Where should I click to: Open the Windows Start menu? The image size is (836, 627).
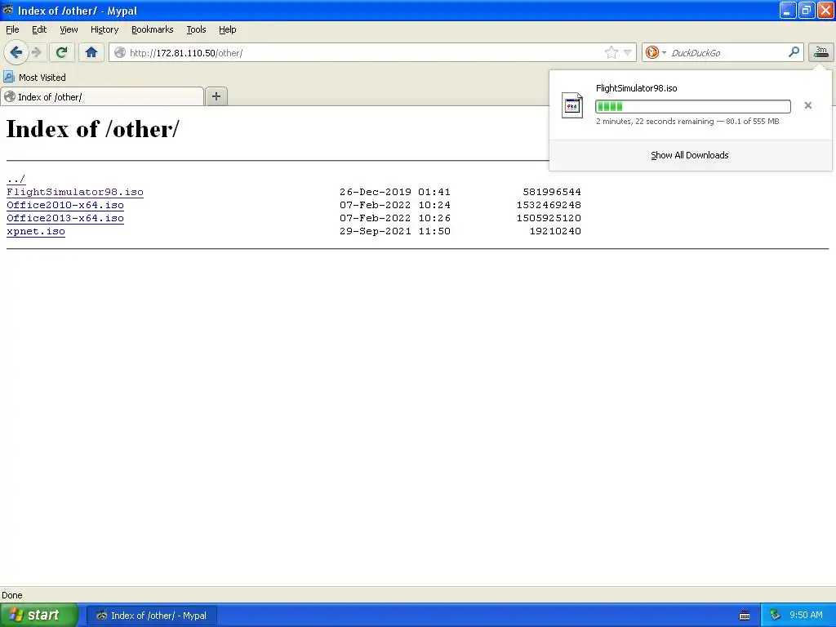click(x=39, y=615)
